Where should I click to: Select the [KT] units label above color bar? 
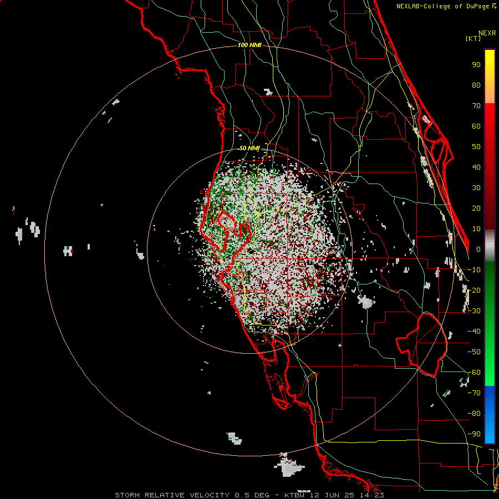pyautogui.click(x=473, y=38)
